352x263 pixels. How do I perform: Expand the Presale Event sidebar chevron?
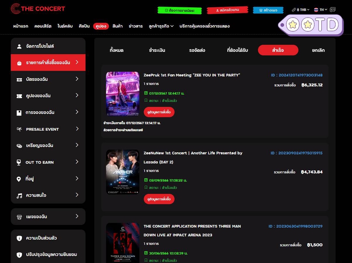[77, 129]
